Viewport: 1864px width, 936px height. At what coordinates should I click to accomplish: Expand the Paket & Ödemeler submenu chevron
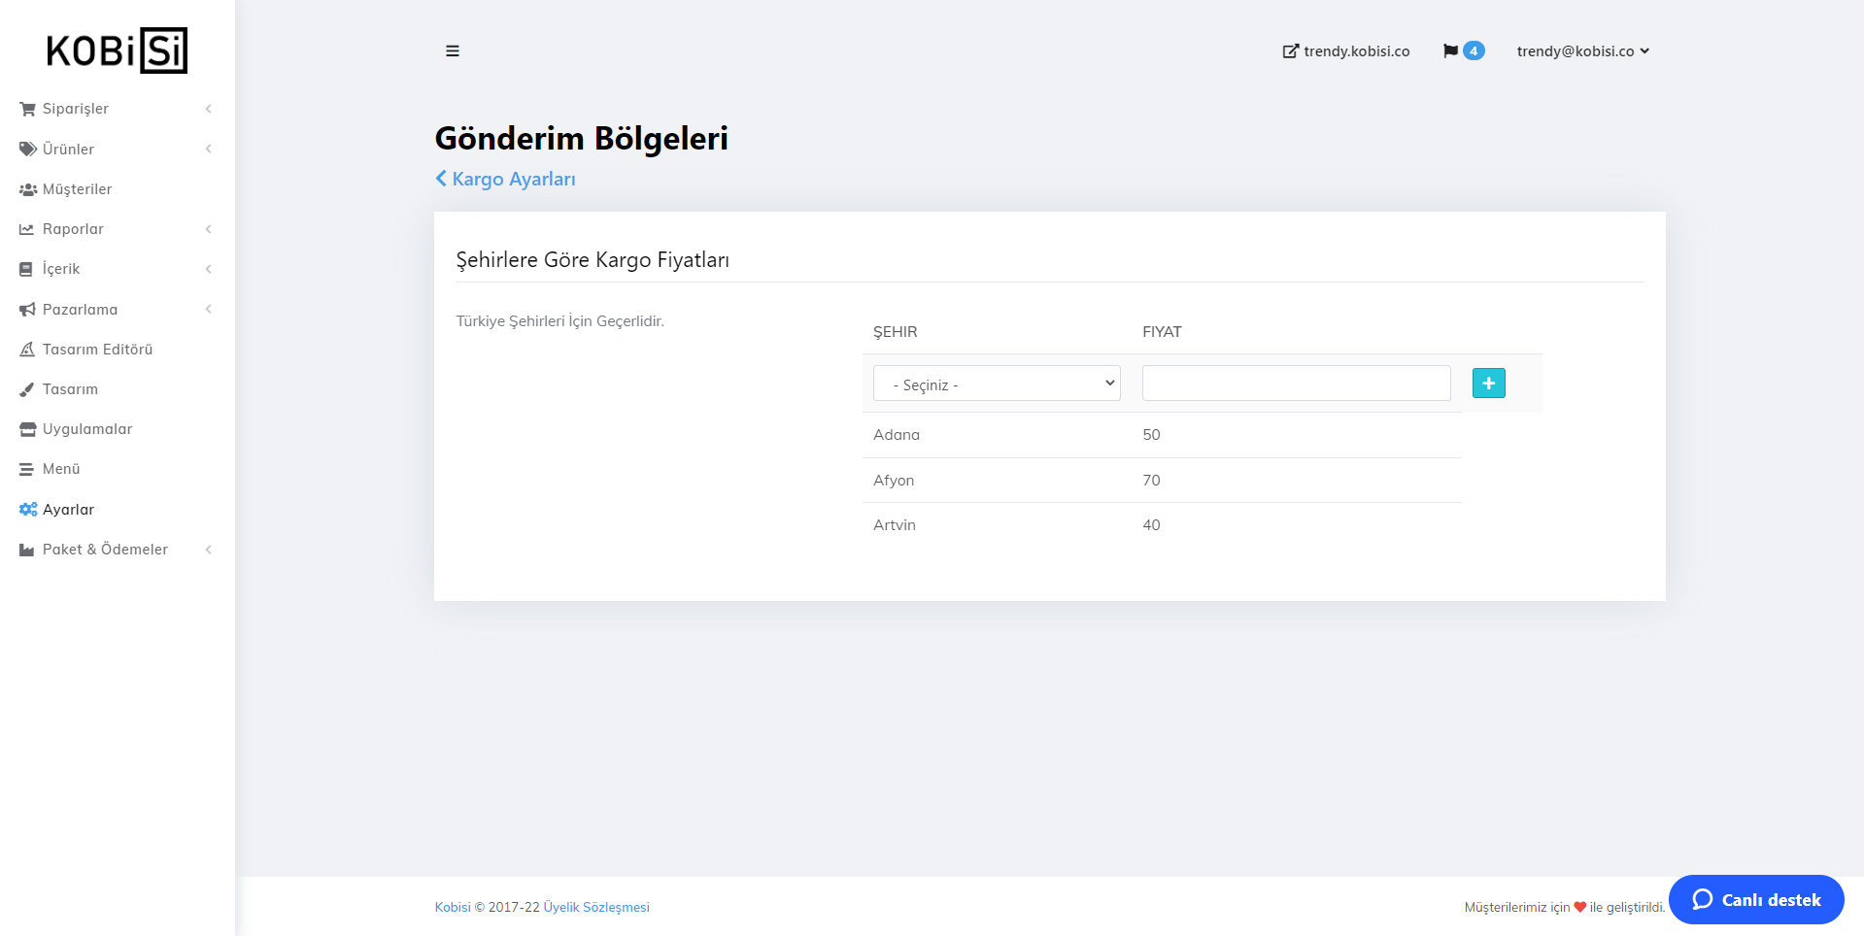[x=208, y=550]
